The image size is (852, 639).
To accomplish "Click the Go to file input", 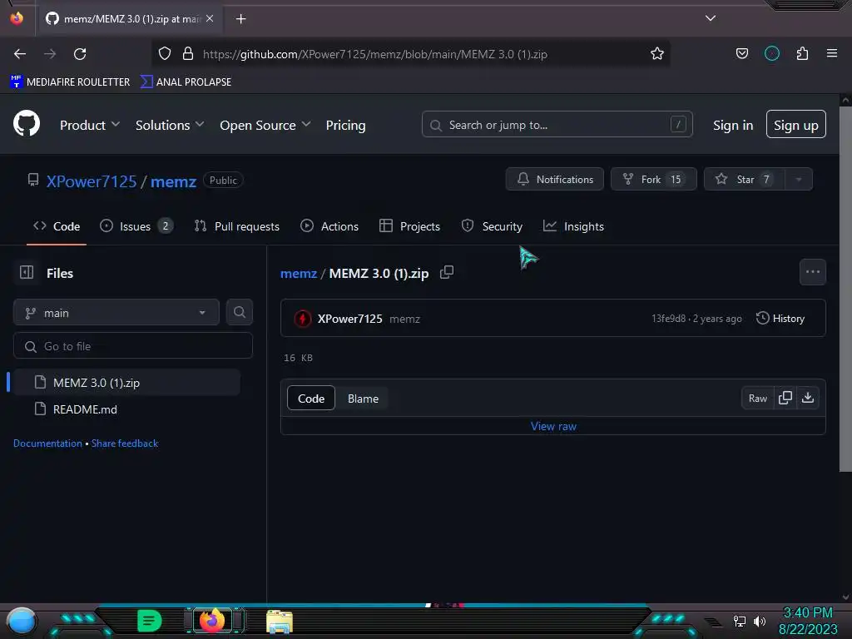I will tap(132, 345).
